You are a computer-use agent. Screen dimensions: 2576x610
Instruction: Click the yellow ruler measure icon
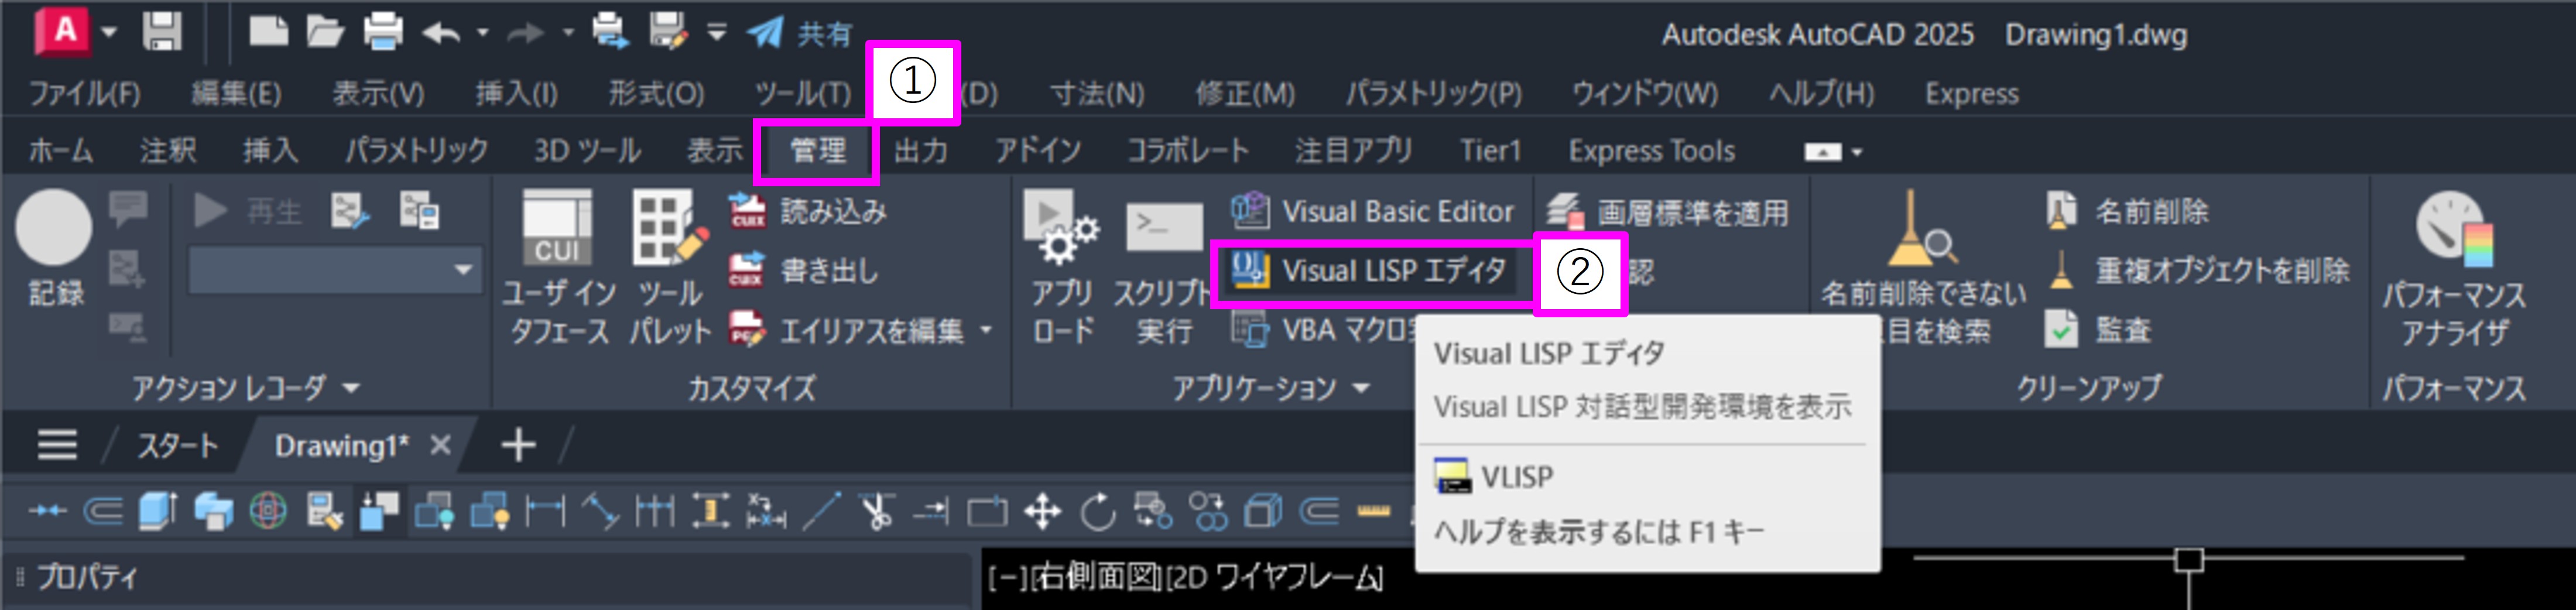1374,512
